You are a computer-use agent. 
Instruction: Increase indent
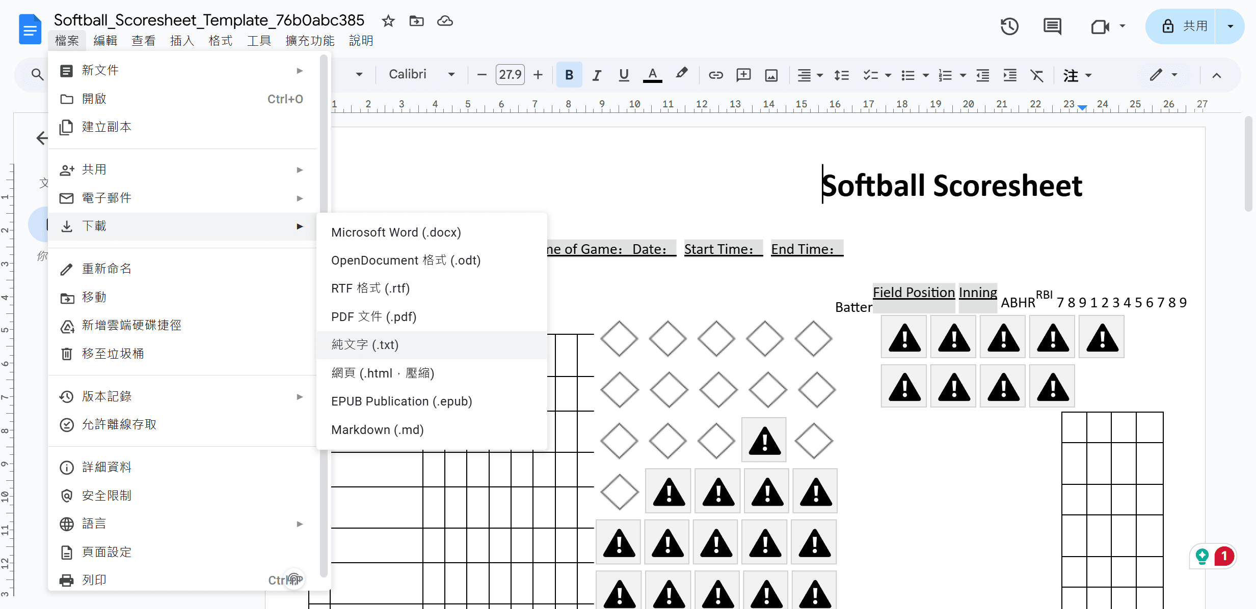1010,75
